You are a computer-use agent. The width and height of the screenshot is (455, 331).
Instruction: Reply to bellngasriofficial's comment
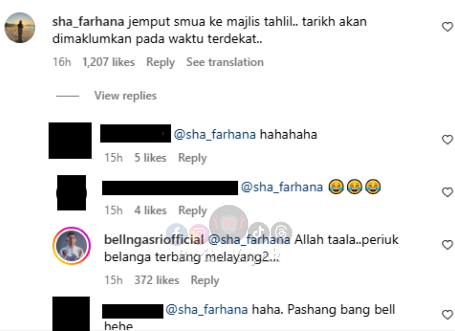click(x=205, y=281)
